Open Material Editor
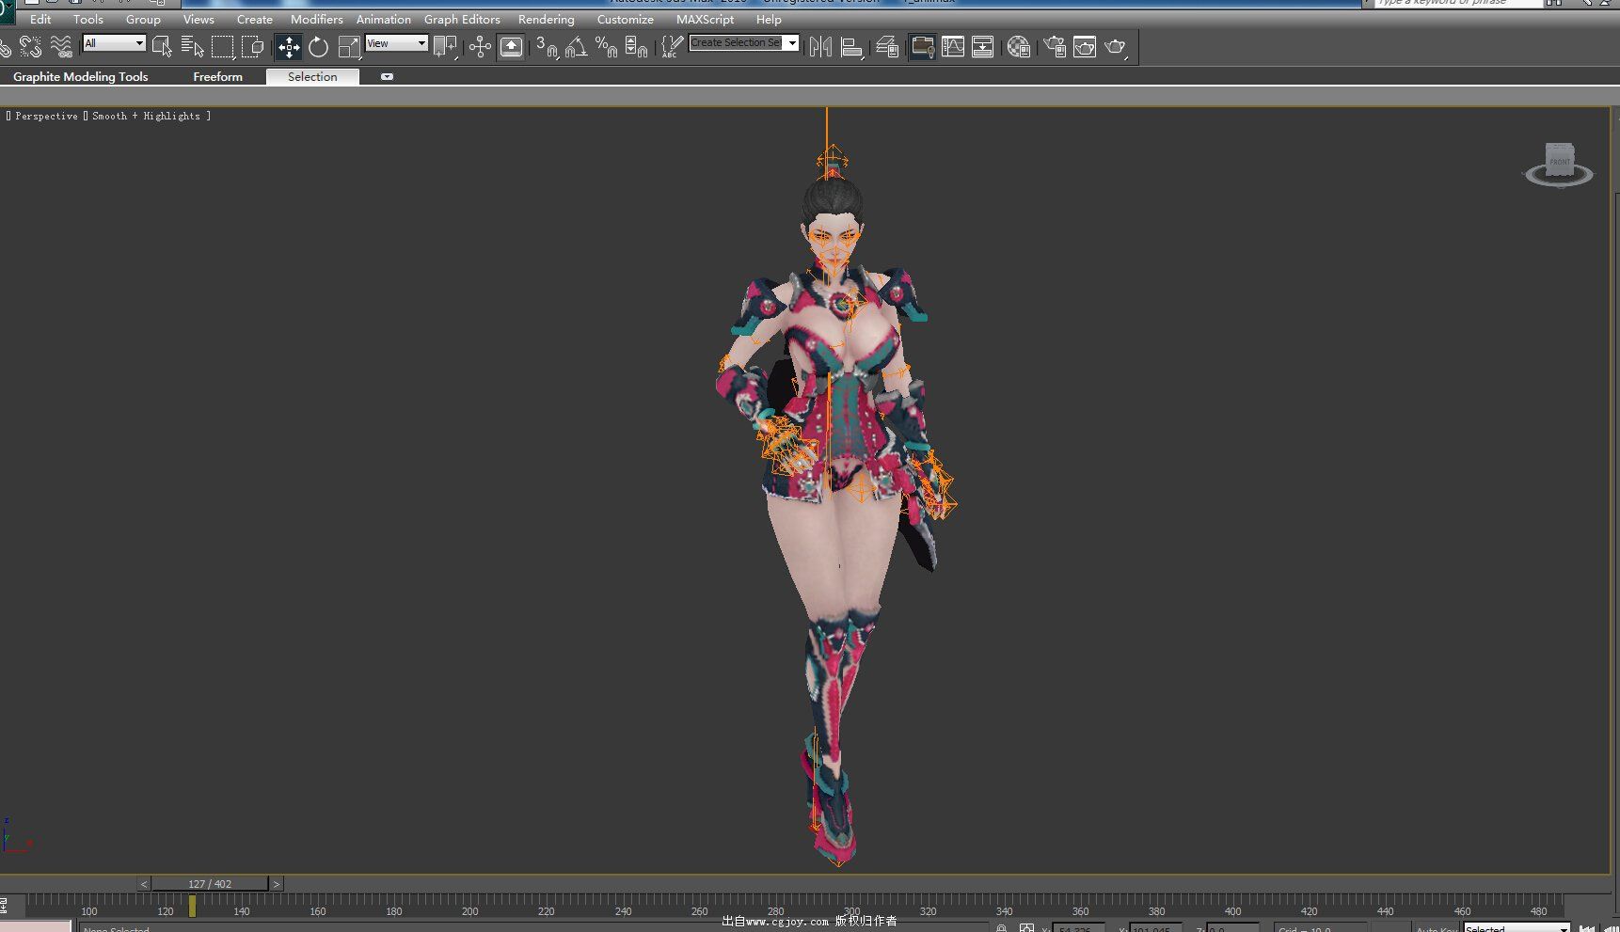 point(1018,46)
